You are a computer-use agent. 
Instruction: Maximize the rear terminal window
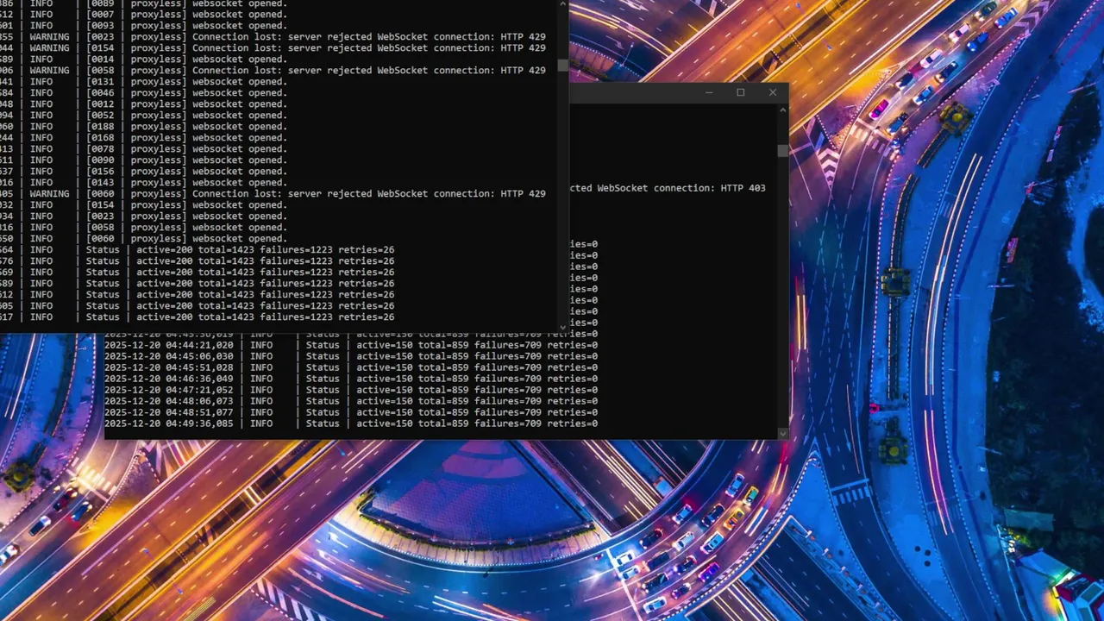740,92
